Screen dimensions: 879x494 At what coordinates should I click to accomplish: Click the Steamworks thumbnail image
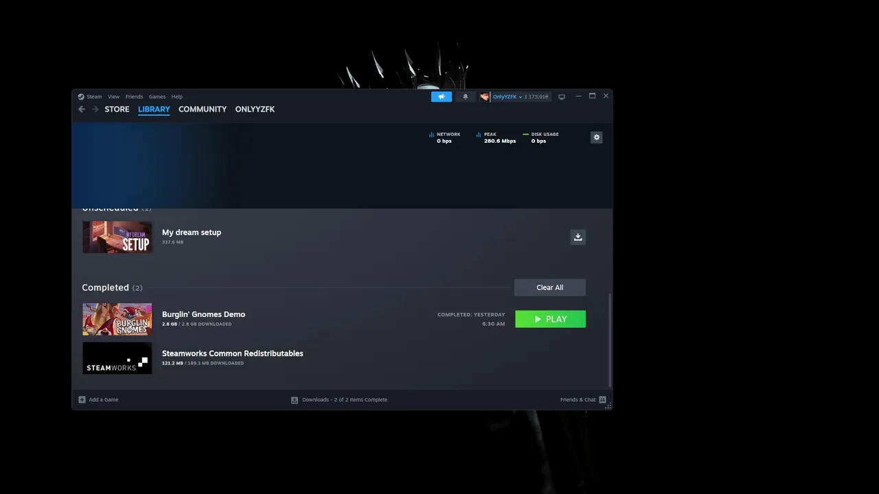[x=117, y=358]
